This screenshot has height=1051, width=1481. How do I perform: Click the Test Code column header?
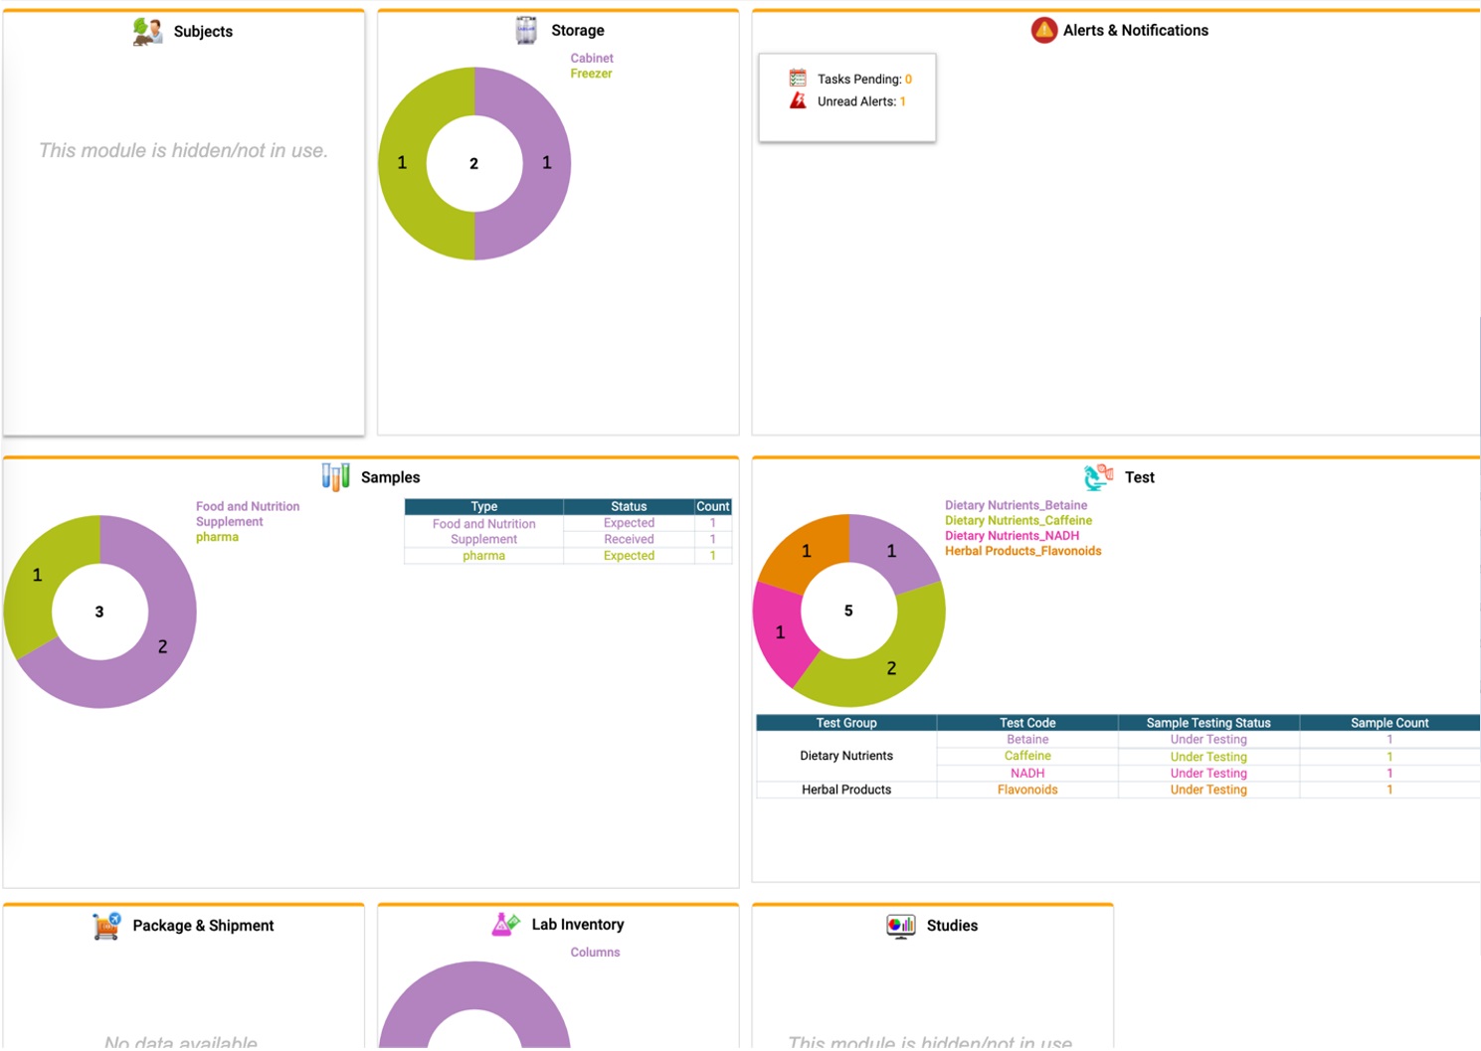[x=1027, y=723]
